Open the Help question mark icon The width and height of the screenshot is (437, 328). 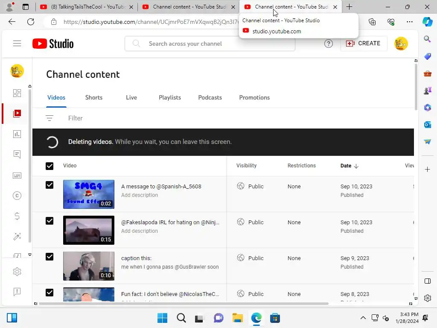point(329,44)
